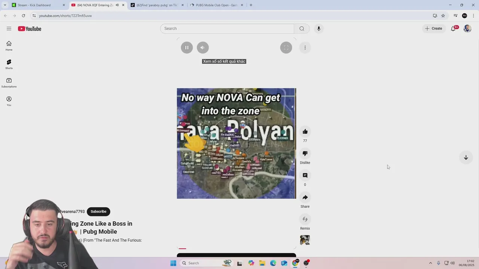Open a new browser tab

(x=251, y=5)
